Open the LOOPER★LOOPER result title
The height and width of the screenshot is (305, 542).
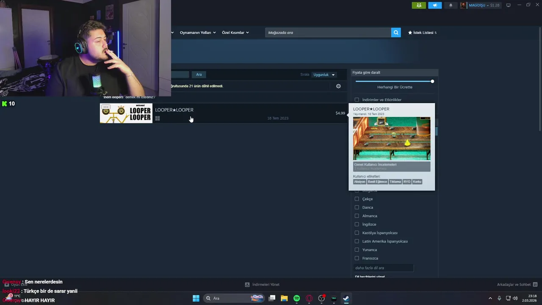pos(174,110)
